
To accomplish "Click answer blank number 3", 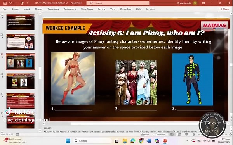I will [x=193, y=109].
